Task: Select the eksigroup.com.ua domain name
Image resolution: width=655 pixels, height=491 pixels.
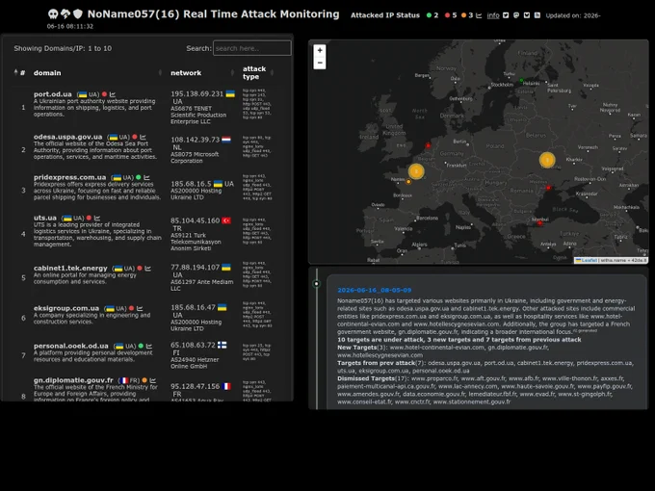Action: click(x=66, y=308)
